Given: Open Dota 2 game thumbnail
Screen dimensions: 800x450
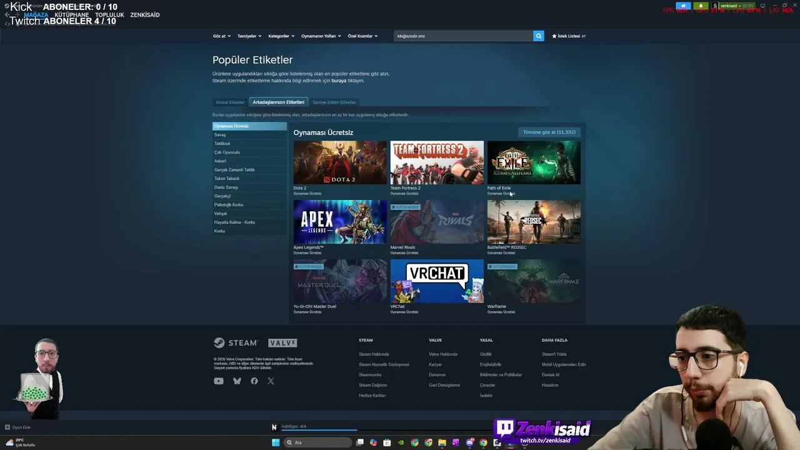Looking at the screenshot, I should click(x=340, y=162).
